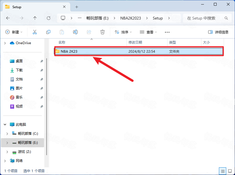Sort by the 类型 column header
235x175 pixels.
point(184,42)
